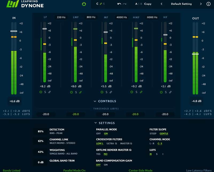Toggle LMF band power icon
The image size is (214, 172).
(x=71, y=92)
